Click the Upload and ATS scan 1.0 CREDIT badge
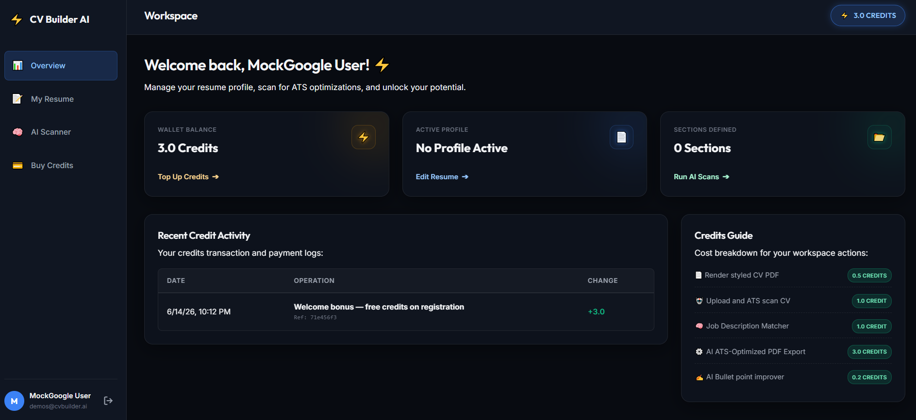 [x=871, y=301]
